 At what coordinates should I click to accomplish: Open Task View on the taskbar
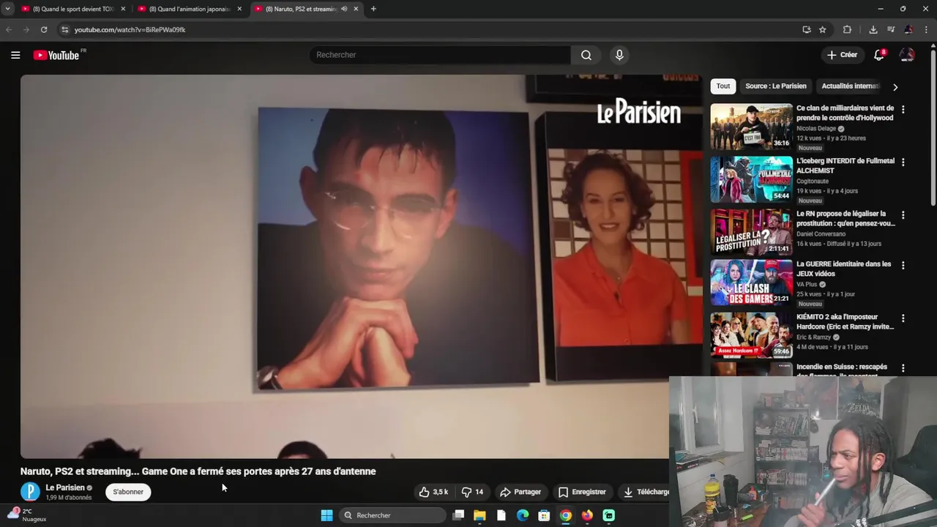[x=458, y=515]
